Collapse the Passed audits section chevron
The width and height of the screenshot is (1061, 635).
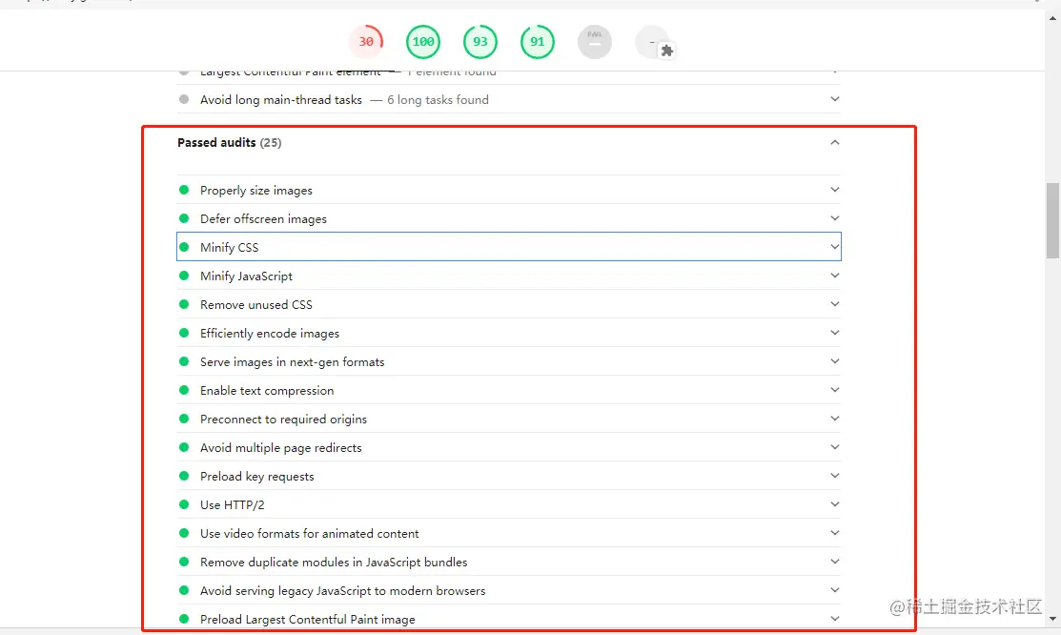(x=835, y=142)
